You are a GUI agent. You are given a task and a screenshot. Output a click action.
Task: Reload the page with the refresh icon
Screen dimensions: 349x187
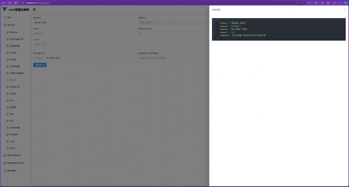10,3
